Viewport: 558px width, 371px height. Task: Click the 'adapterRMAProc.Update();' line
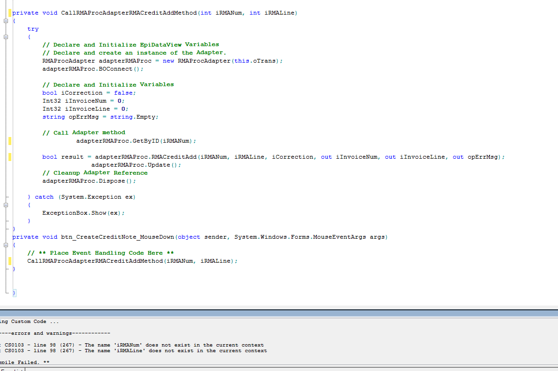point(136,165)
